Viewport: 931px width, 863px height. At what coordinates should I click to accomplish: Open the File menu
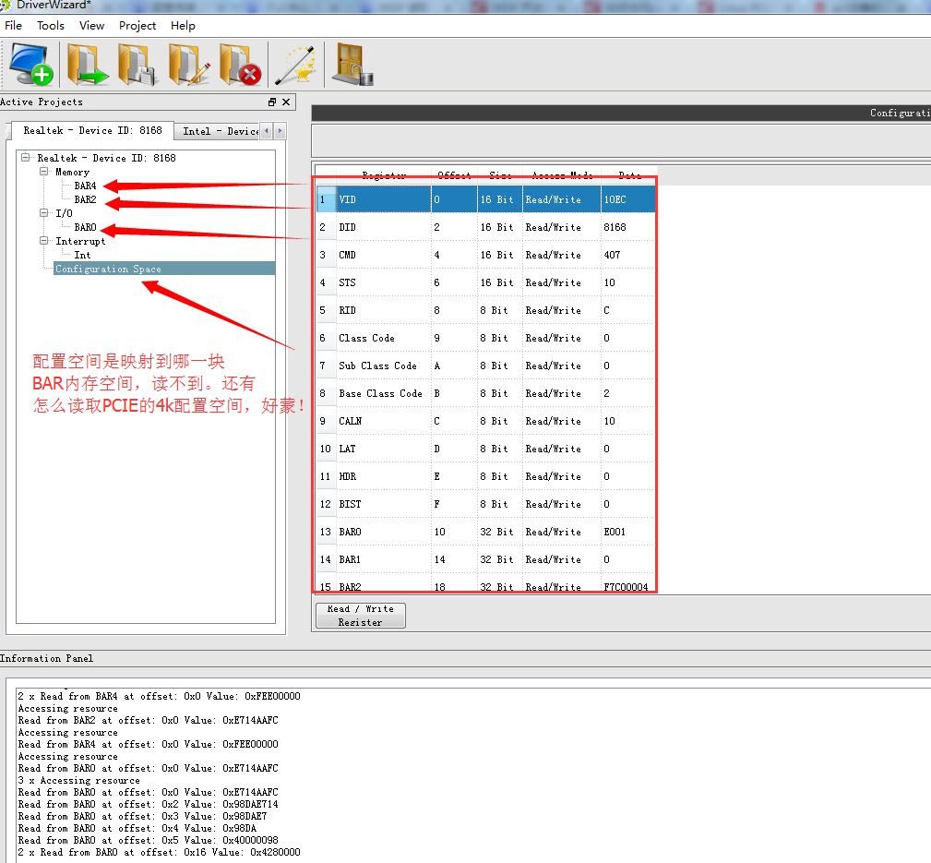click(13, 26)
